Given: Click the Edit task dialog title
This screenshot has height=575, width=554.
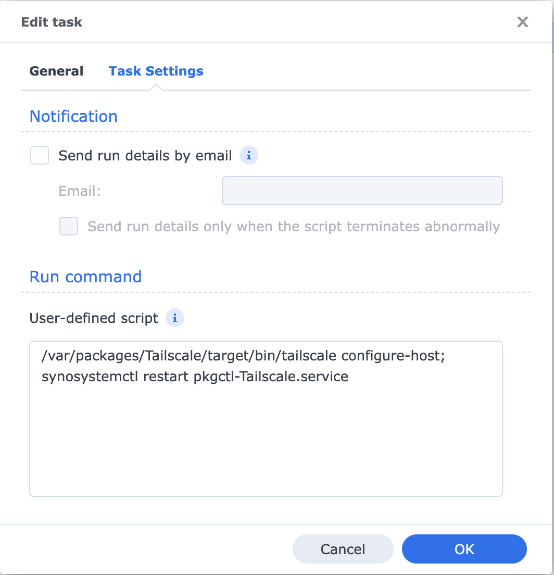Looking at the screenshot, I should [x=51, y=22].
